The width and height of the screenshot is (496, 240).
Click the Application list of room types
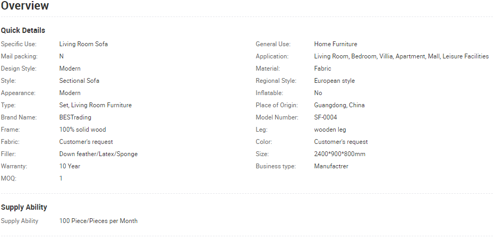(401, 56)
